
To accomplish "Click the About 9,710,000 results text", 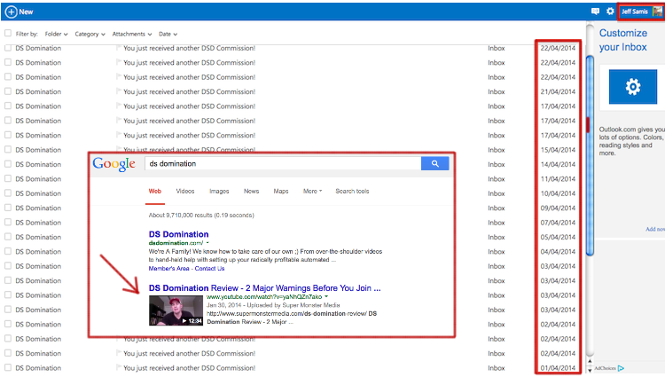I will 201,215.
